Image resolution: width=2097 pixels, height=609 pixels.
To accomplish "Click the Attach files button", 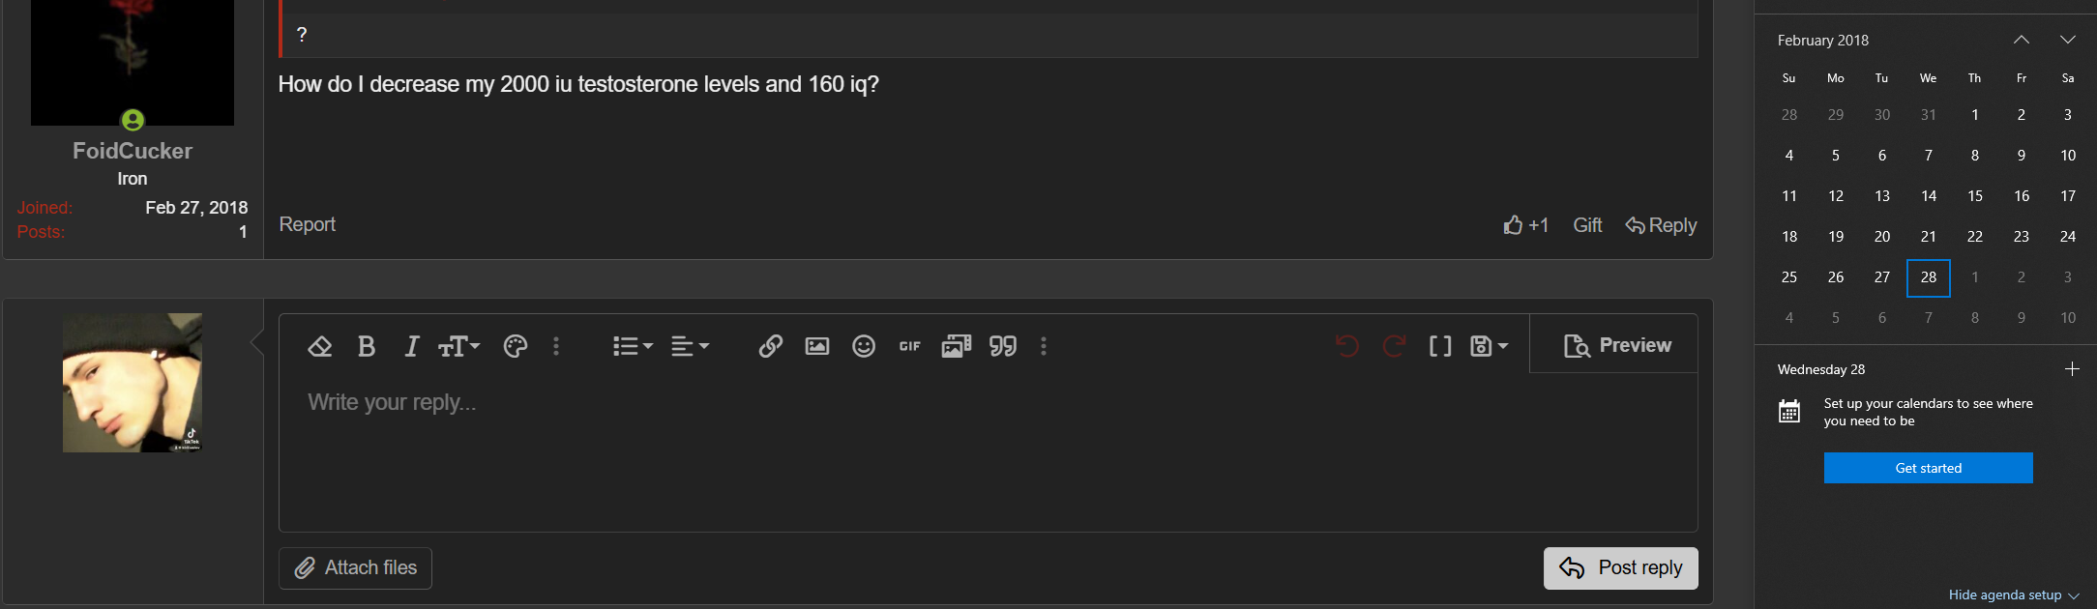I will pyautogui.click(x=356, y=568).
